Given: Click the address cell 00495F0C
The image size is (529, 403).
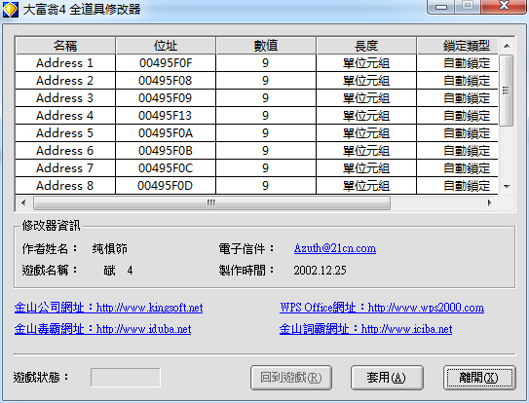Looking at the screenshot, I should click(x=166, y=168).
